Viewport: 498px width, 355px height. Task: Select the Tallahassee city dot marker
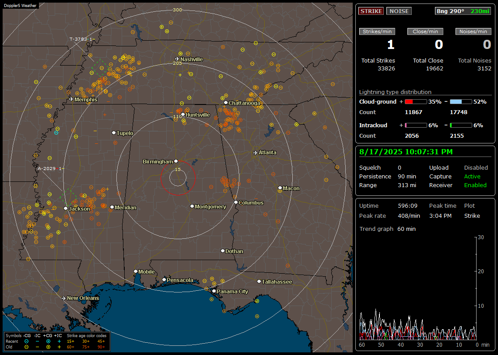tap(259, 282)
